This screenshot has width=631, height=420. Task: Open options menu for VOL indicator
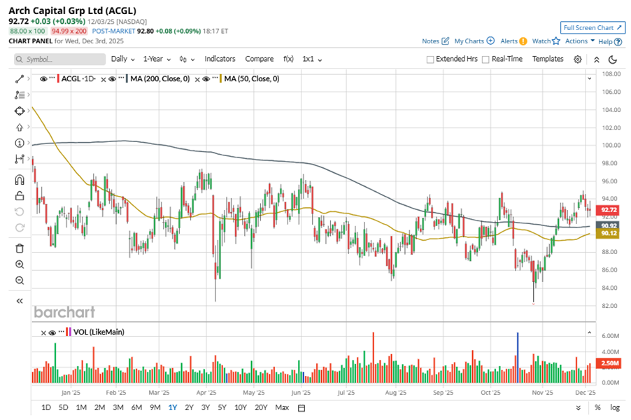pos(61,332)
